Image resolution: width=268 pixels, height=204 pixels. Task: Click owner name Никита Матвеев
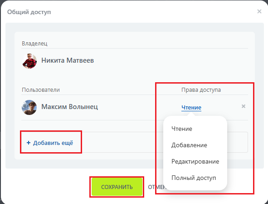tap(68, 60)
